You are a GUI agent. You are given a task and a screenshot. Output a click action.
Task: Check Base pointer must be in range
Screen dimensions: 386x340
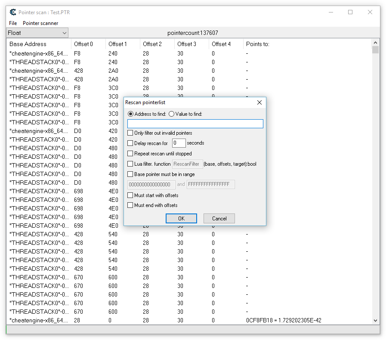(x=130, y=174)
